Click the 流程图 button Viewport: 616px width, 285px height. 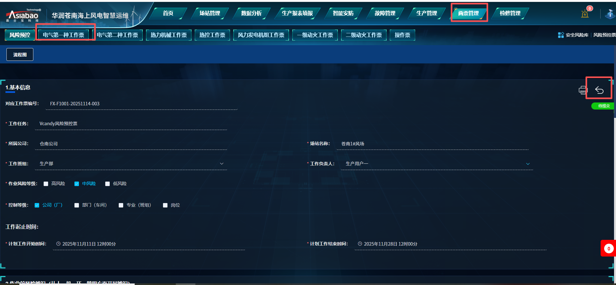click(20, 54)
